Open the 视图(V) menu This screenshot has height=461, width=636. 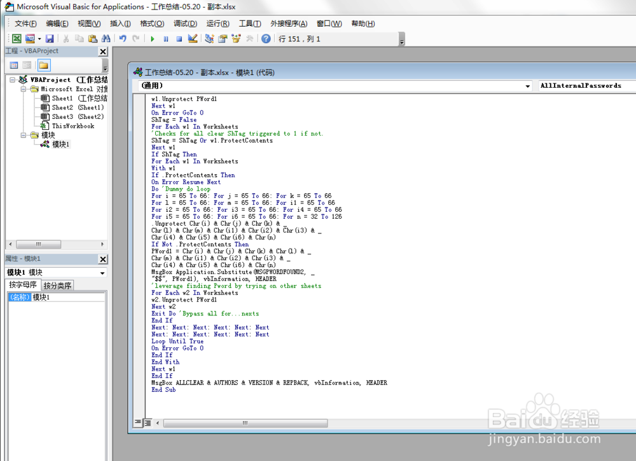pos(89,24)
